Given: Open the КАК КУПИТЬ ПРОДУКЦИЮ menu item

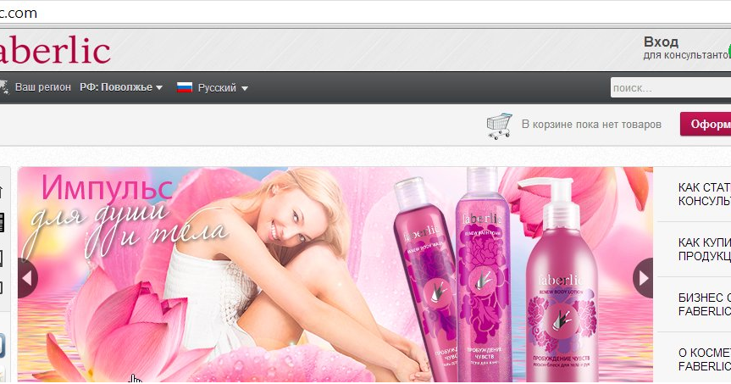Looking at the screenshot, I should coord(705,249).
